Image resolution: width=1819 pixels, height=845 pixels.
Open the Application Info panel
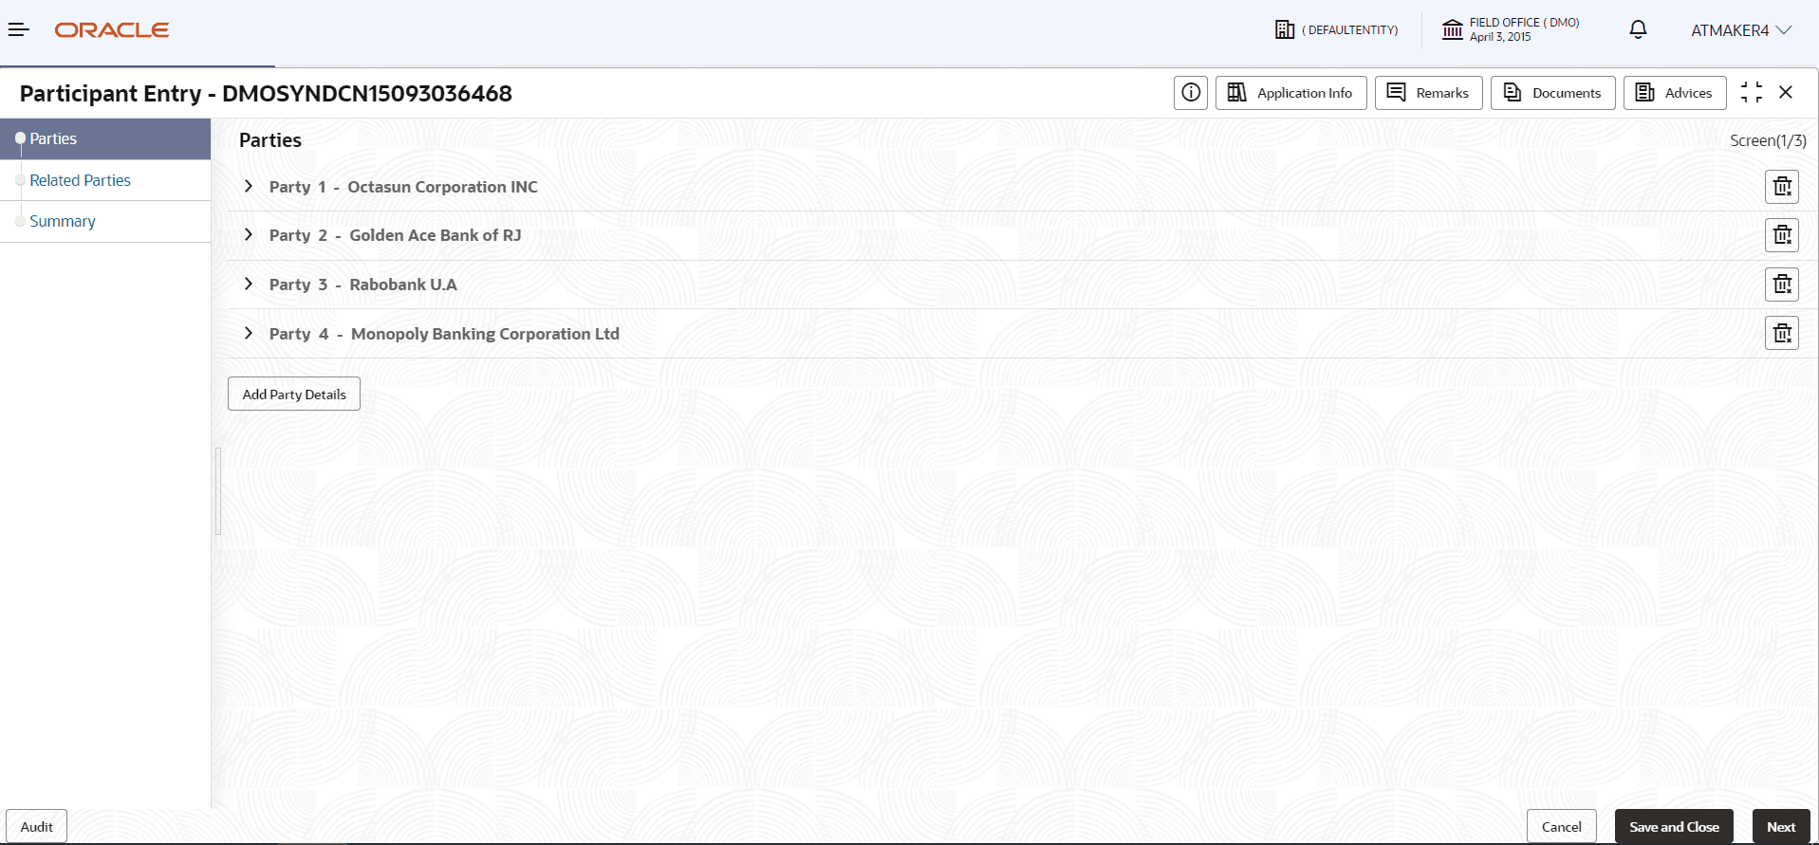point(1290,93)
